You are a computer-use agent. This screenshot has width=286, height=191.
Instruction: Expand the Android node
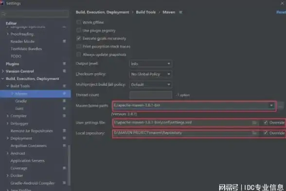pyautogui.click(x=7, y=153)
